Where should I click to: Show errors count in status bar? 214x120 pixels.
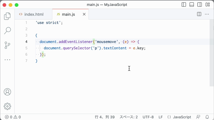point(8,117)
